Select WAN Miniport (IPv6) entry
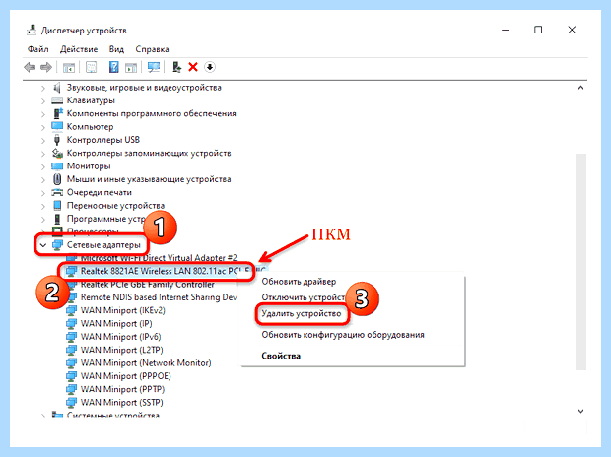Screen dimensions: 611x457 point(120,337)
